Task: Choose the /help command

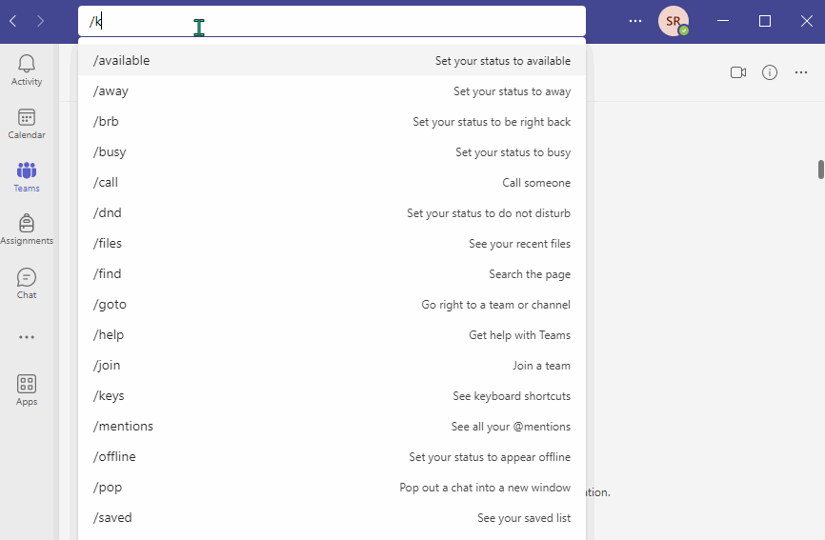Action: point(332,335)
